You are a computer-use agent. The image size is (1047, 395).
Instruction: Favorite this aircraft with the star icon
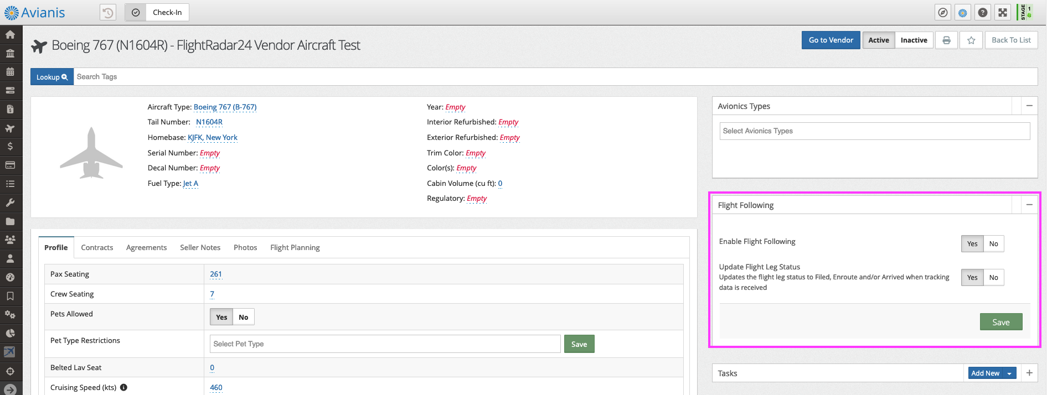tap(971, 40)
